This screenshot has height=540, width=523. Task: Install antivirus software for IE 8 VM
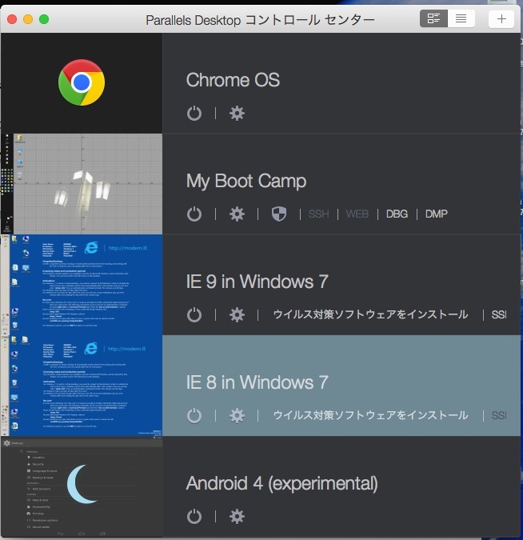[x=370, y=415]
